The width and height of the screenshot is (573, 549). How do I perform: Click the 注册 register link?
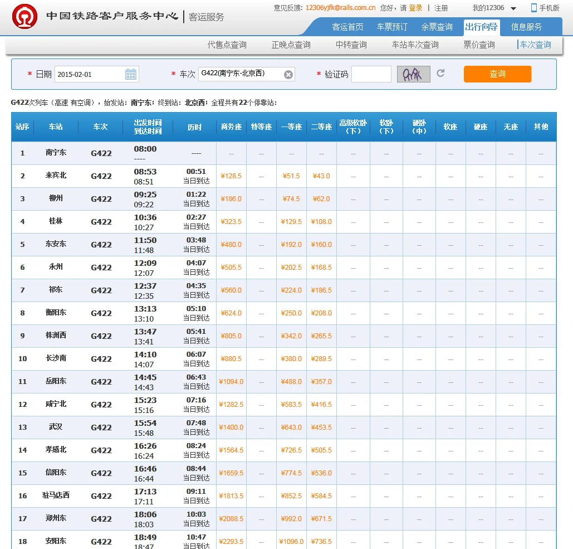point(441,8)
